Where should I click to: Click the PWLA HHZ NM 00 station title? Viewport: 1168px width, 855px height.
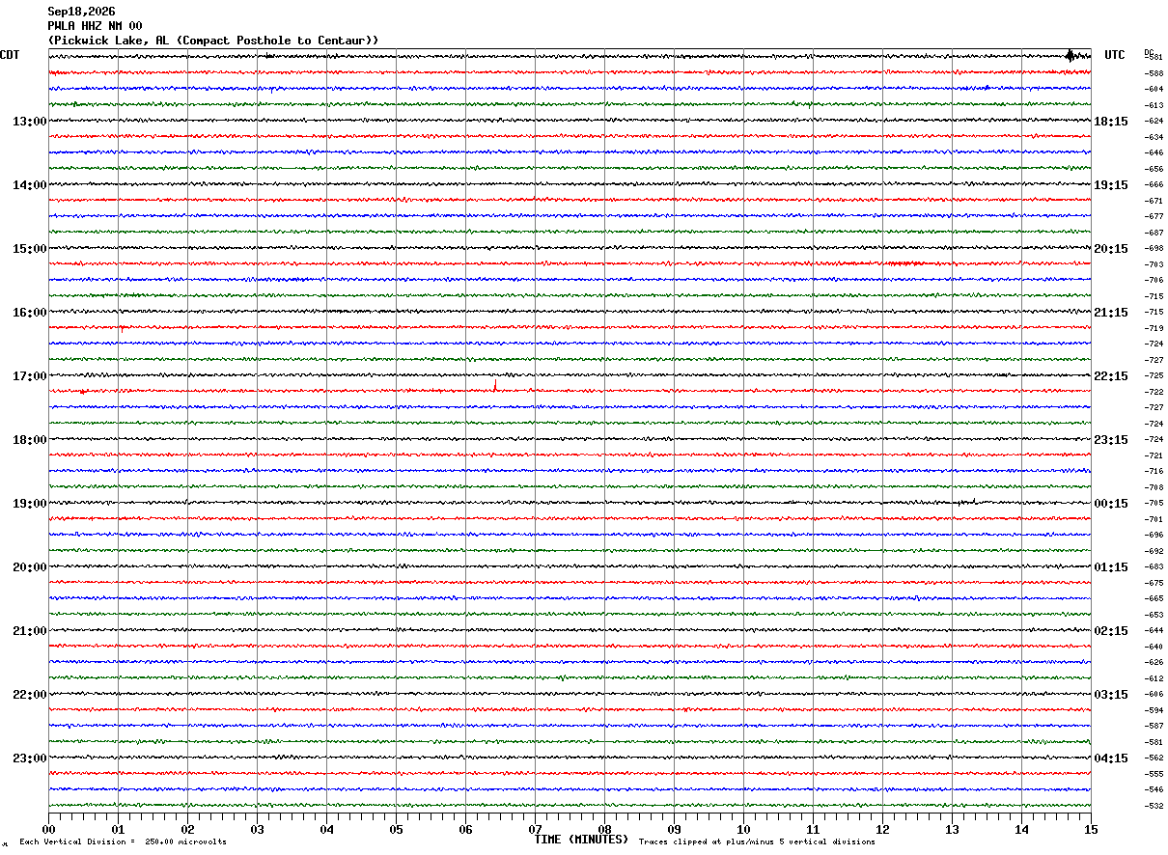[95, 26]
